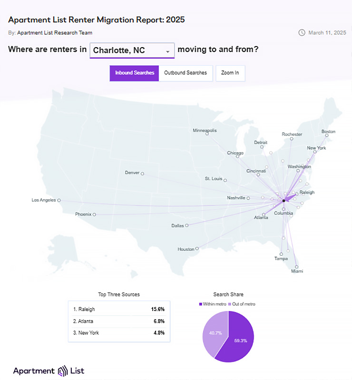The image size is (352, 380).
Task: Click the Renter Migration Report title
Action: [x=97, y=19]
